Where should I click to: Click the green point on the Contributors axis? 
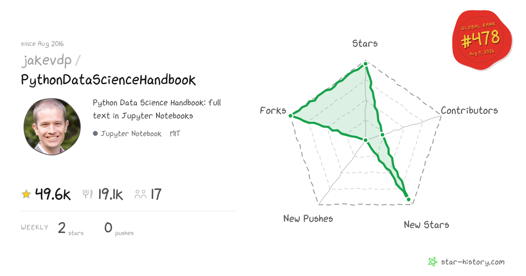point(382,134)
